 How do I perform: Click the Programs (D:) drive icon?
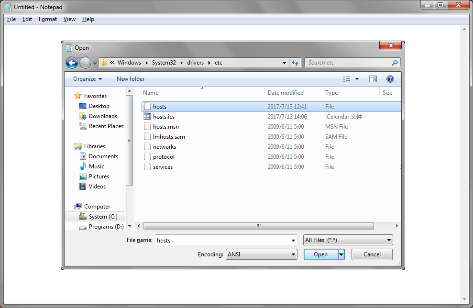pos(83,227)
